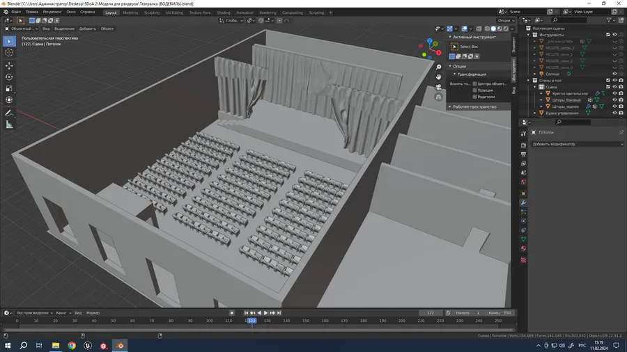This screenshot has width=627, height=352.
Task: Toggle camera view icon in viewport
Action: click(439, 86)
